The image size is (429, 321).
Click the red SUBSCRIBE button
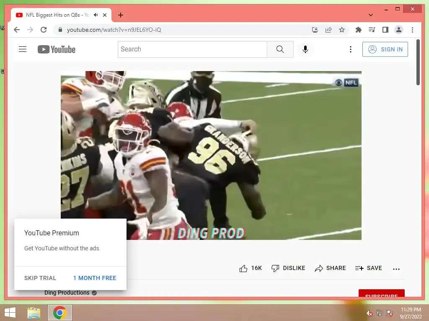pos(381,293)
